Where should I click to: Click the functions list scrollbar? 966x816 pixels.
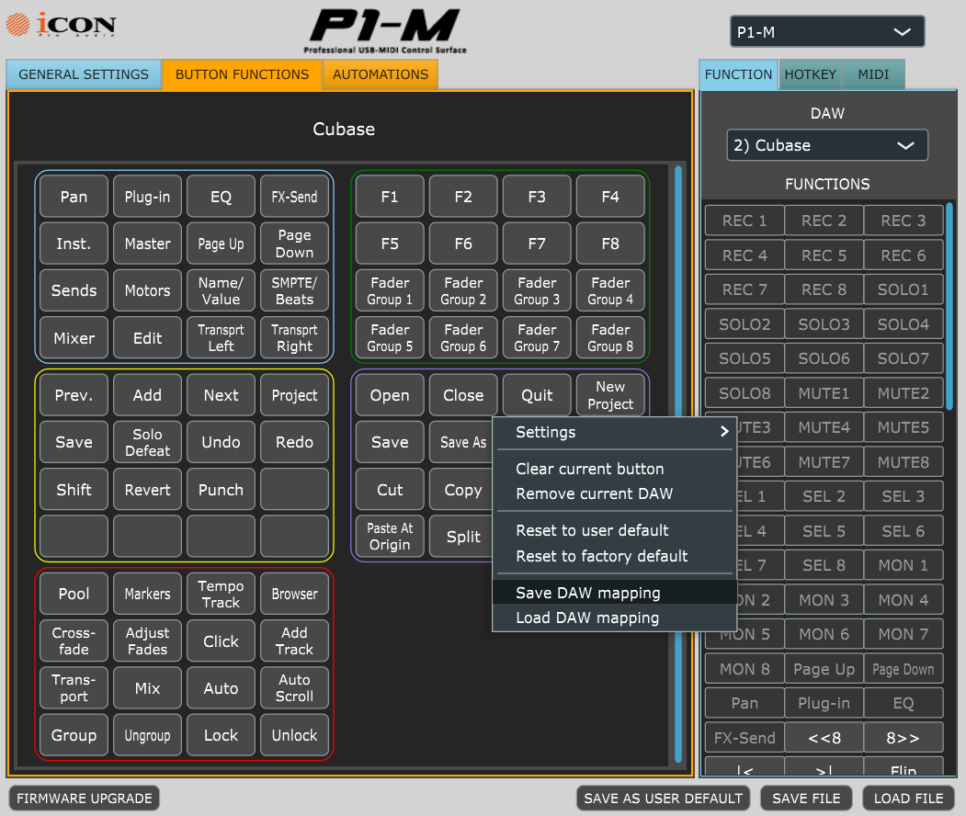pyautogui.click(x=949, y=306)
